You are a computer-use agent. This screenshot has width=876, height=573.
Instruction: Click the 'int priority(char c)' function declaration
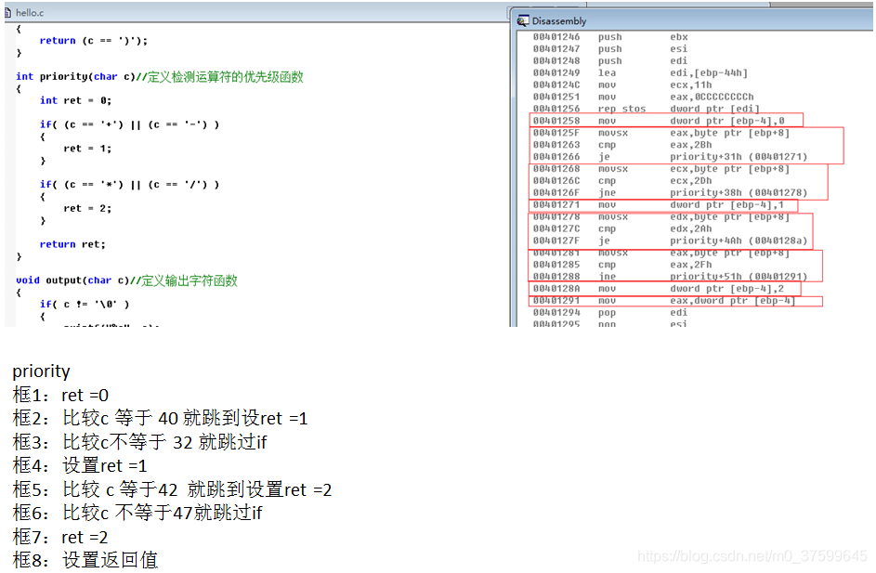75,76
